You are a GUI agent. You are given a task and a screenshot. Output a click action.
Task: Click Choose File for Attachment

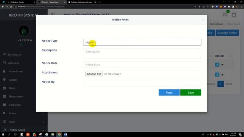click(x=94, y=74)
